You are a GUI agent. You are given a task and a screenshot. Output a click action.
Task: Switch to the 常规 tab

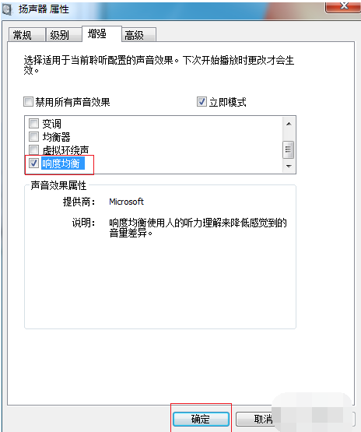26,35
